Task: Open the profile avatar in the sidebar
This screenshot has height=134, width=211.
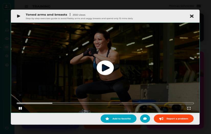Action: pyautogui.click(x=7, y=6)
